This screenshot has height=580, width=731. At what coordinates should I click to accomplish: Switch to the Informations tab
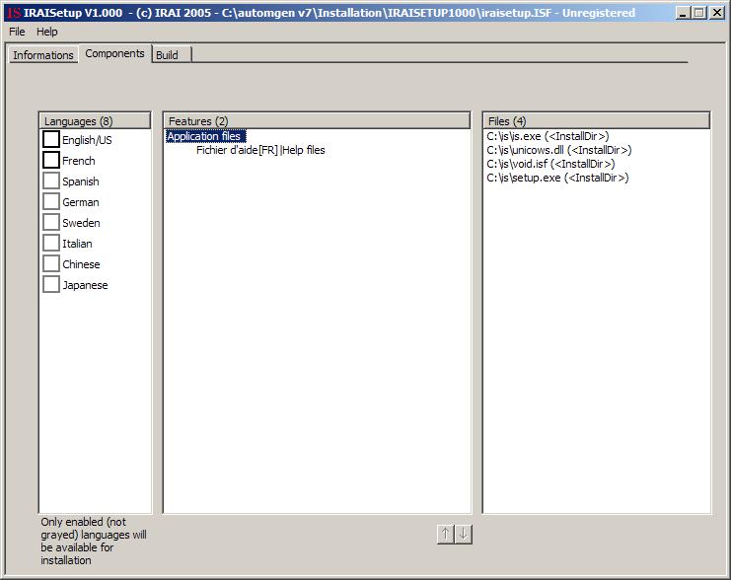click(42, 55)
